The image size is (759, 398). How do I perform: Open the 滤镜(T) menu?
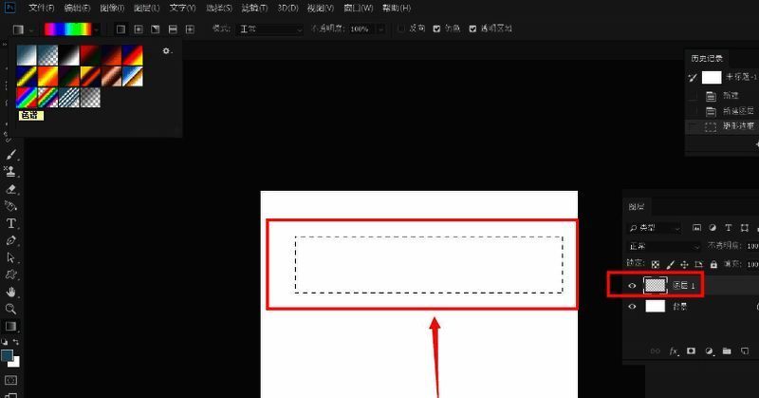click(254, 9)
